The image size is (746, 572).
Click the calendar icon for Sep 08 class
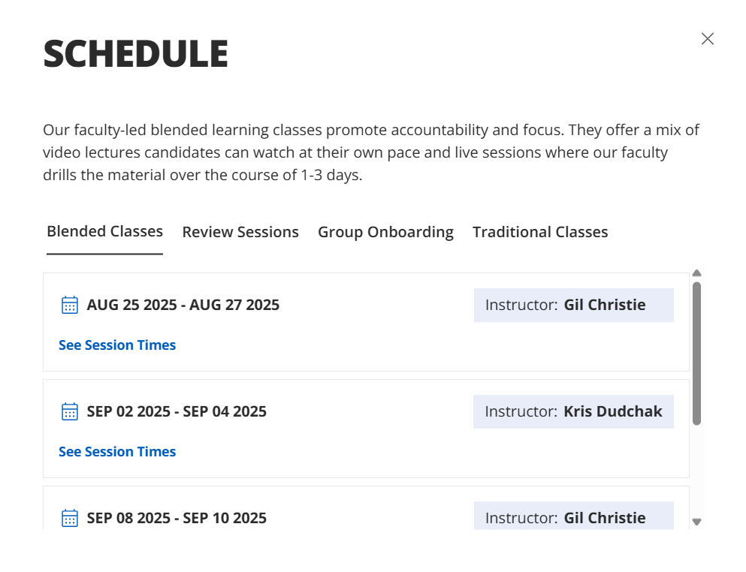coord(70,518)
